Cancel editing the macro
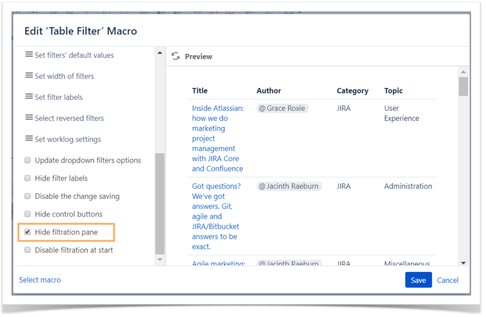This screenshot has height=317, width=486. (447, 280)
